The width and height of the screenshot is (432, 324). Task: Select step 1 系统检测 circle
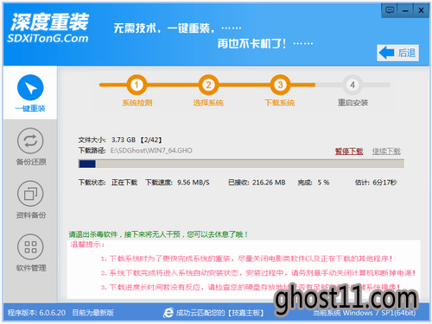(137, 84)
